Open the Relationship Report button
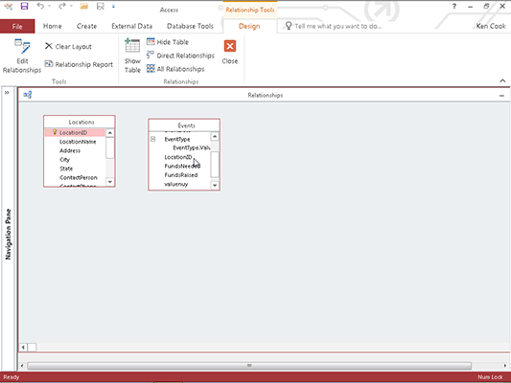This screenshot has width=511, height=383. click(x=79, y=64)
